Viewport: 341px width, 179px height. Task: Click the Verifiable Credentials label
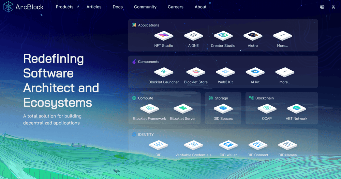pos(193,155)
